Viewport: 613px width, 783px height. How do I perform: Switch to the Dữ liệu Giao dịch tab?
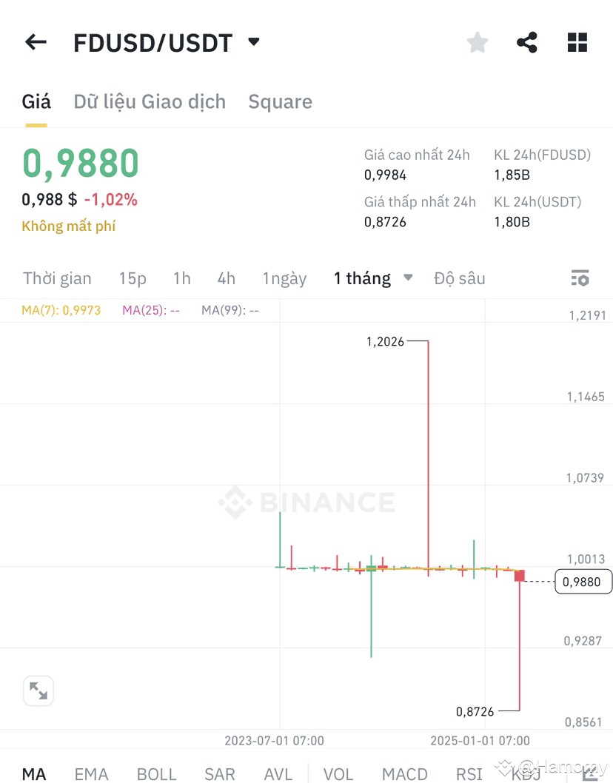click(x=150, y=102)
